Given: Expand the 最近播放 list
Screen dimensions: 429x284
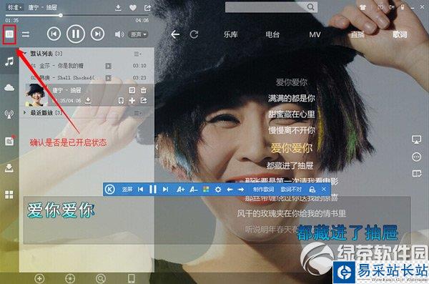Looking at the screenshot, I should 25,112.
